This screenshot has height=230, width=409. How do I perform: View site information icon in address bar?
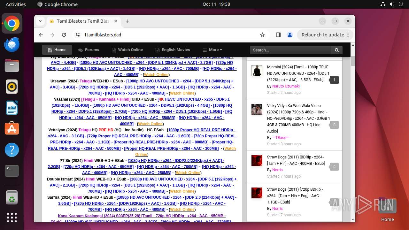(x=78, y=35)
